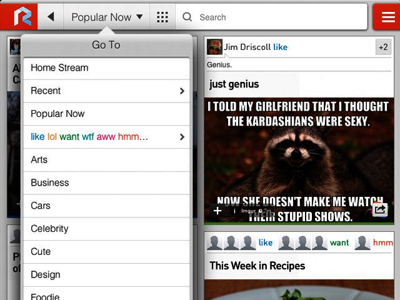Open the grid view icon
The height and width of the screenshot is (300, 400).
162,17
